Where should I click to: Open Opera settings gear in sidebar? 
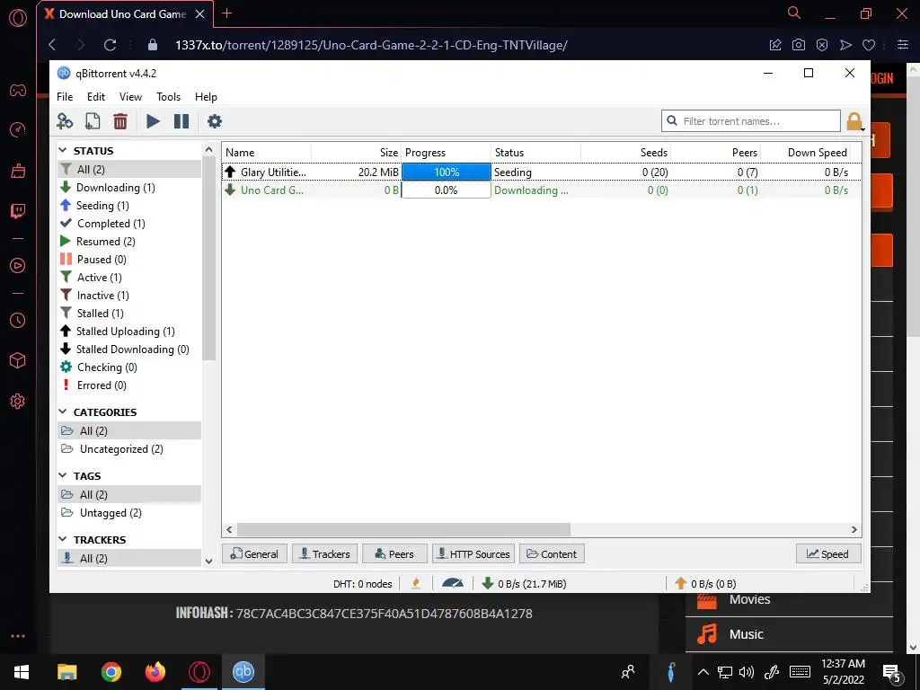(x=18, y=402)
